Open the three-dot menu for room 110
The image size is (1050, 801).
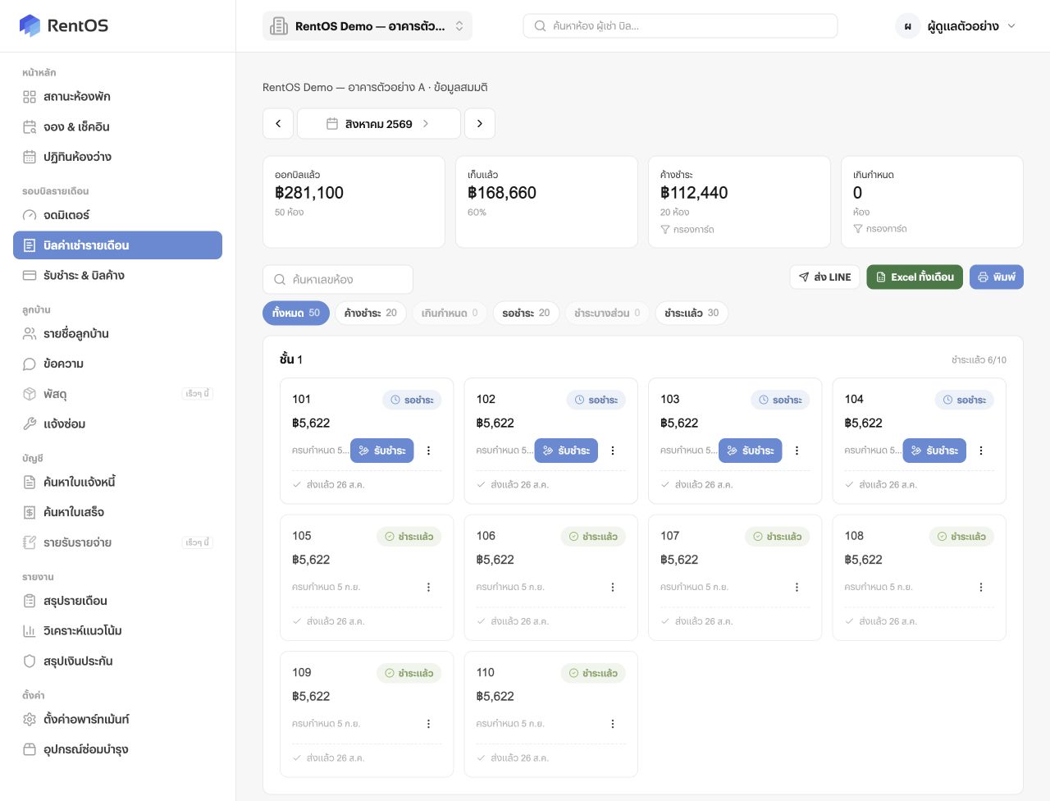(613, 724)
